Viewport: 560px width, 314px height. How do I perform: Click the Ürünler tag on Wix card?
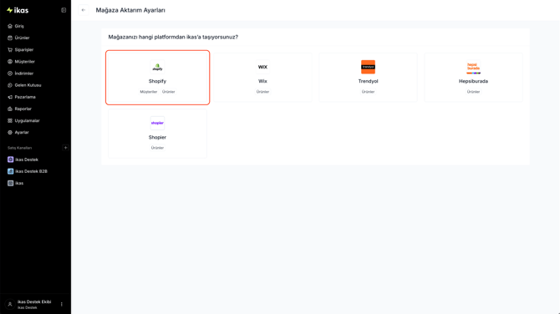tap(262, 92)
